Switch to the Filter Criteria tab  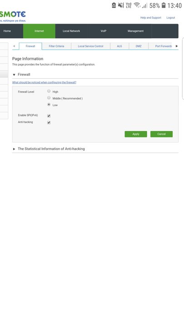coord(56,46)
